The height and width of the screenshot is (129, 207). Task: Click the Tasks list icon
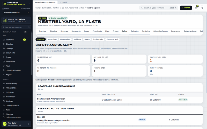[x=4, y=110]
